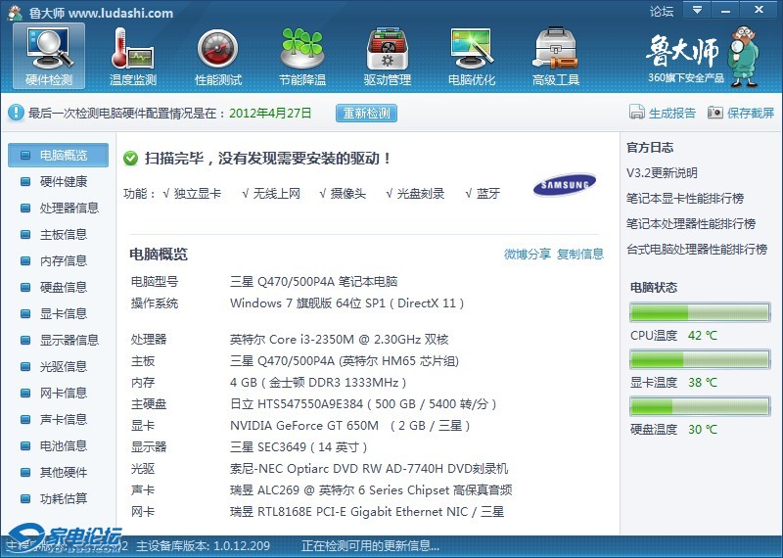Open 电脑优化 optimization tool
The width and height of the screenshot is (783, 558).
coord(472,56)
